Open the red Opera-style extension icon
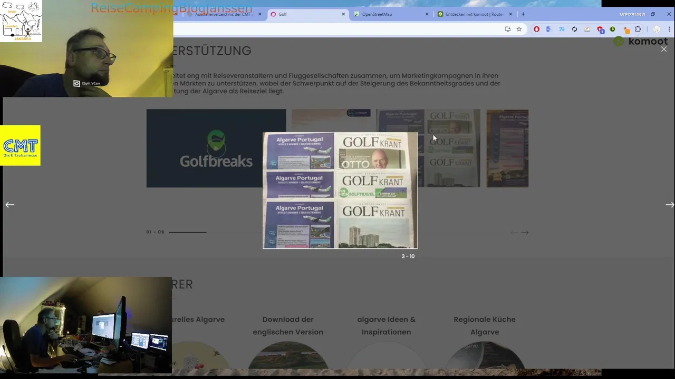 pos(536,29)
